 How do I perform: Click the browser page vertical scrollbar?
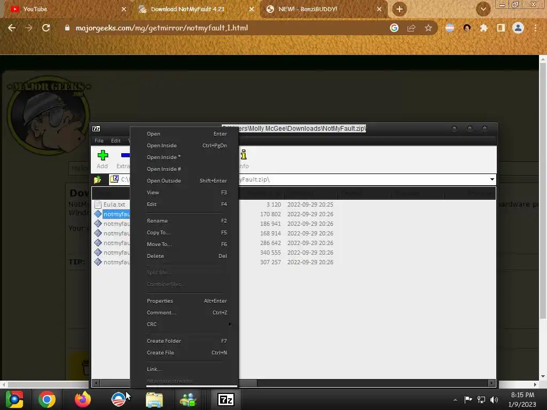(x=543, y=192)
